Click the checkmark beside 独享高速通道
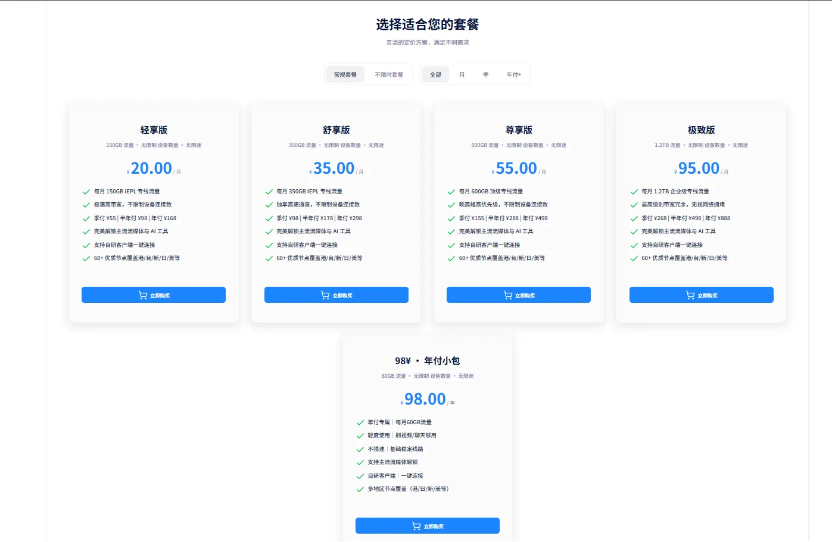The width and height of the screenshot is (832, 542). pyautogui.click(x=269, y=205)
